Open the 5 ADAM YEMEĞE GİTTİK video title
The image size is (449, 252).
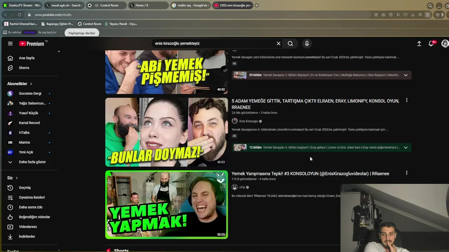pyautogui.click(x=315, y=104)
